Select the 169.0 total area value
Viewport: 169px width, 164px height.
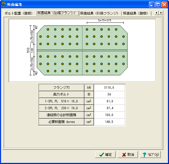click(109, 115)
